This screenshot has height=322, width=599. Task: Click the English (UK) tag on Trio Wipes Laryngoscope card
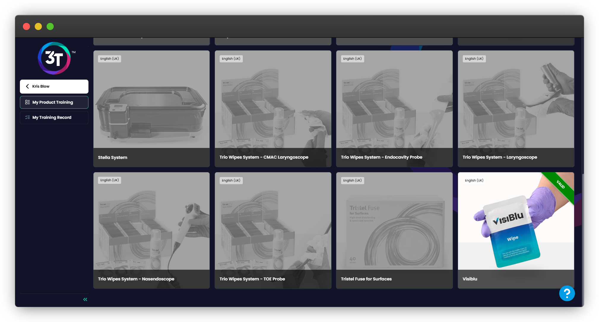tap(474, 59)
